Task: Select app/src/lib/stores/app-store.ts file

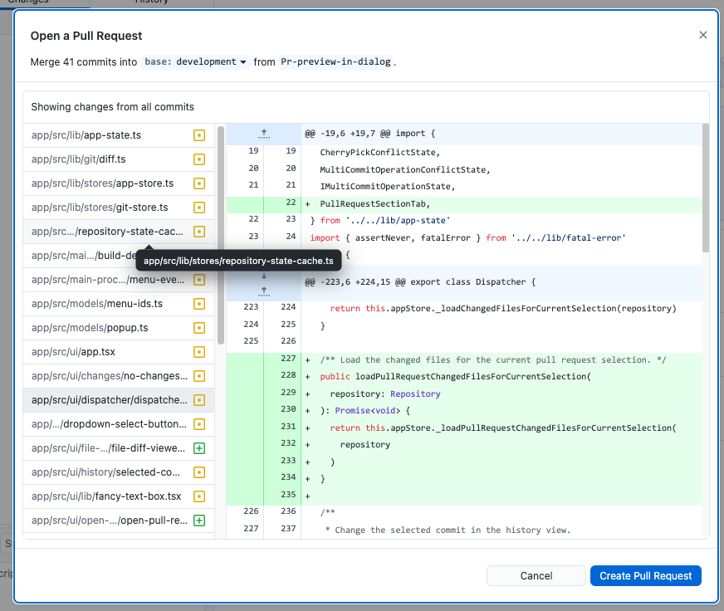Action: pos(119,183)
